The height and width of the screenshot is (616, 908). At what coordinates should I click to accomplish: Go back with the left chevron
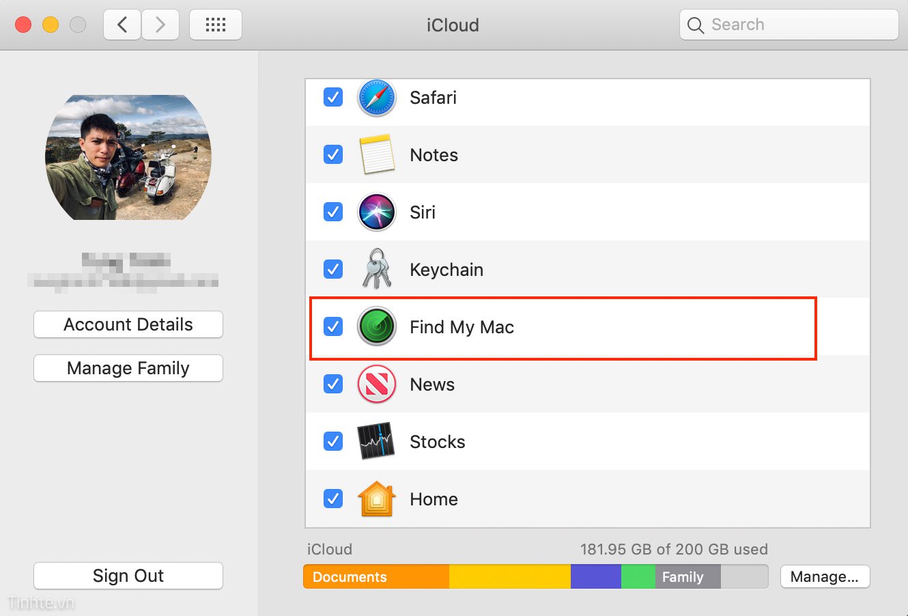(122, 25)
